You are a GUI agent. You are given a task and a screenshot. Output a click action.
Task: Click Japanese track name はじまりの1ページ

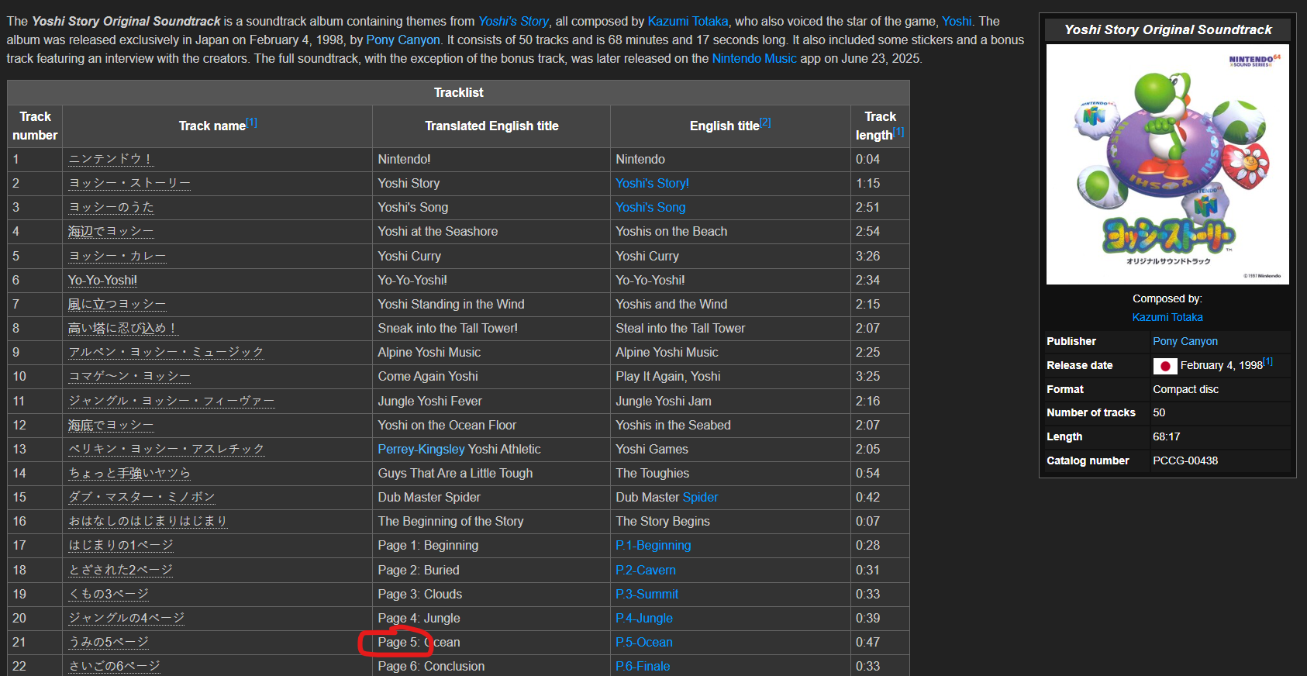click(x=121, y=546)
